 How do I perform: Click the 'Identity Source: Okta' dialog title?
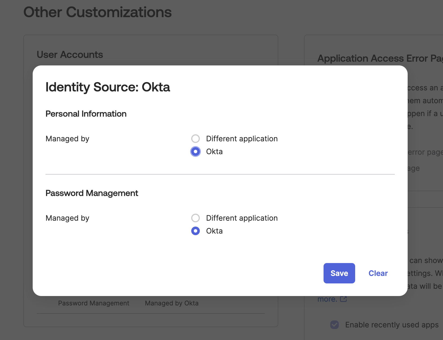click(x=108, y=87)
